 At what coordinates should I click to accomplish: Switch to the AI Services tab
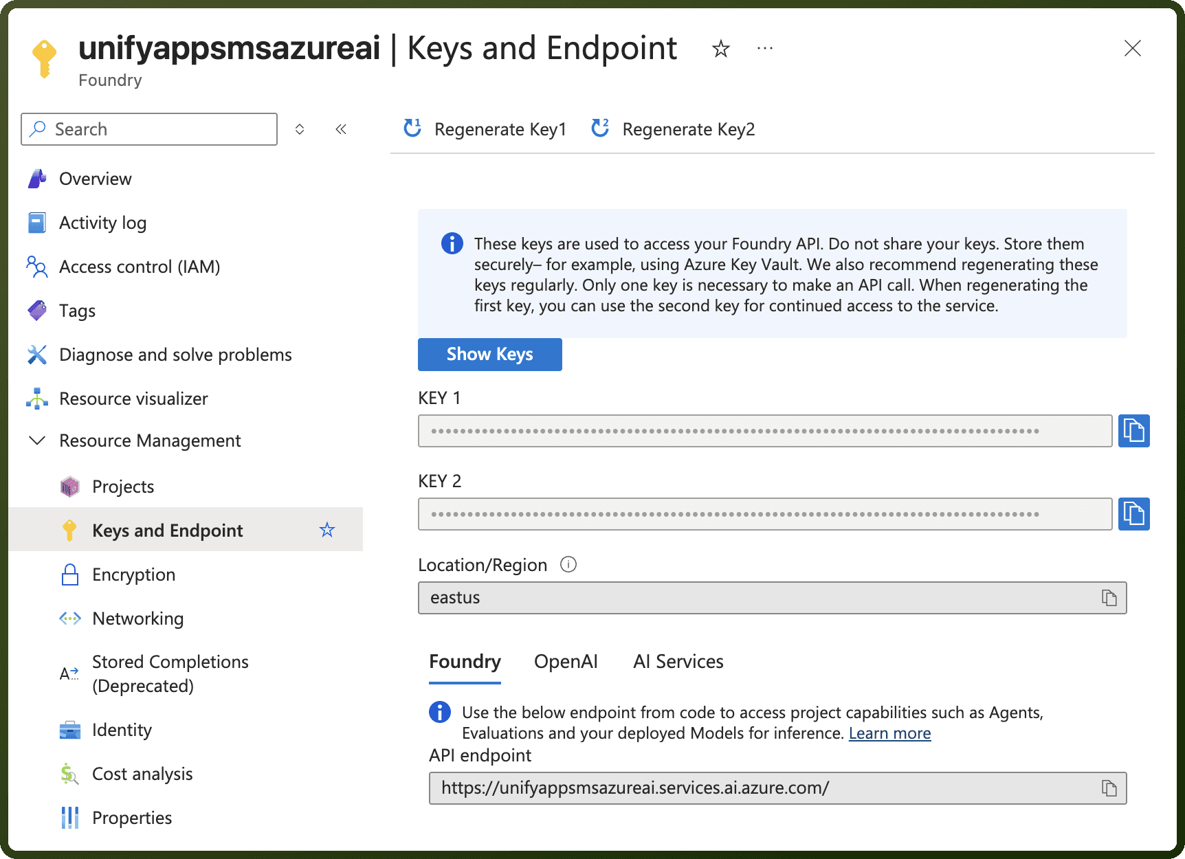[x=678, y=662]
